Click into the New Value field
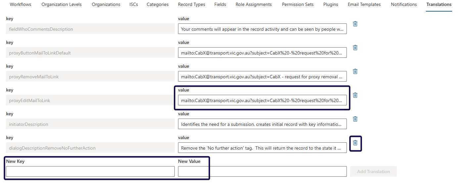This screenshot has width=465, height=184. click(262, 171)
